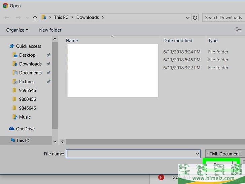Change view layout icon
The width and height of the screenshot is (245, 184).
click(x=239, y=30)
